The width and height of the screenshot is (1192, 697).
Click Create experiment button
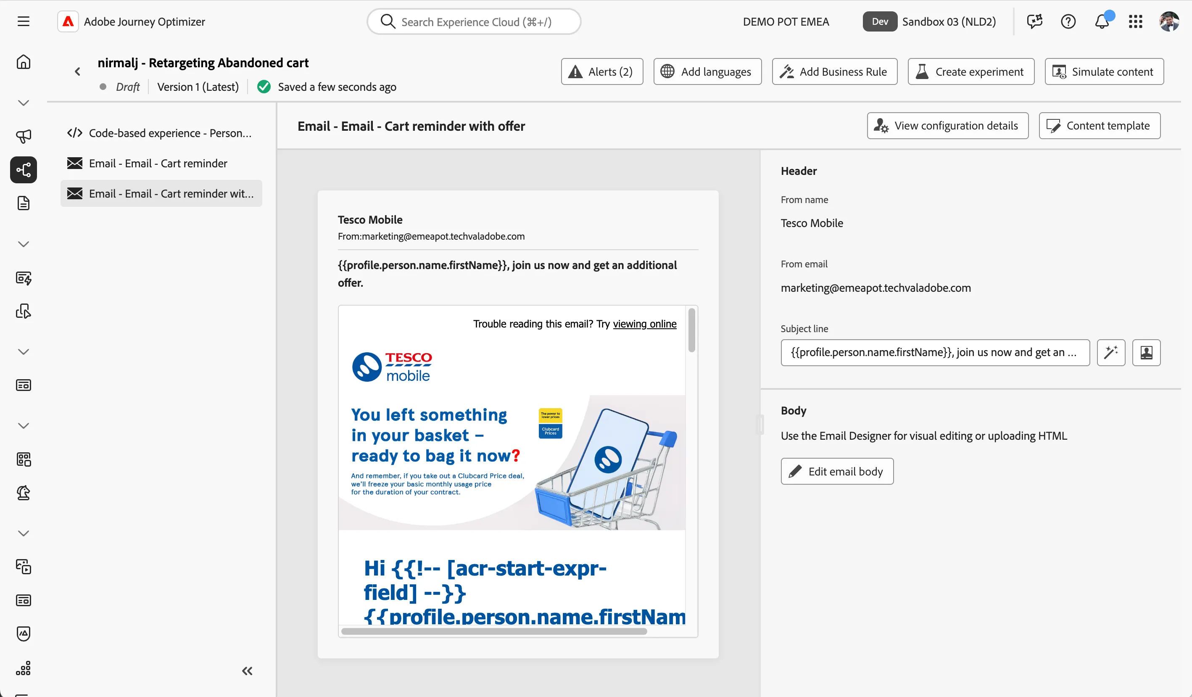(970, 71)
